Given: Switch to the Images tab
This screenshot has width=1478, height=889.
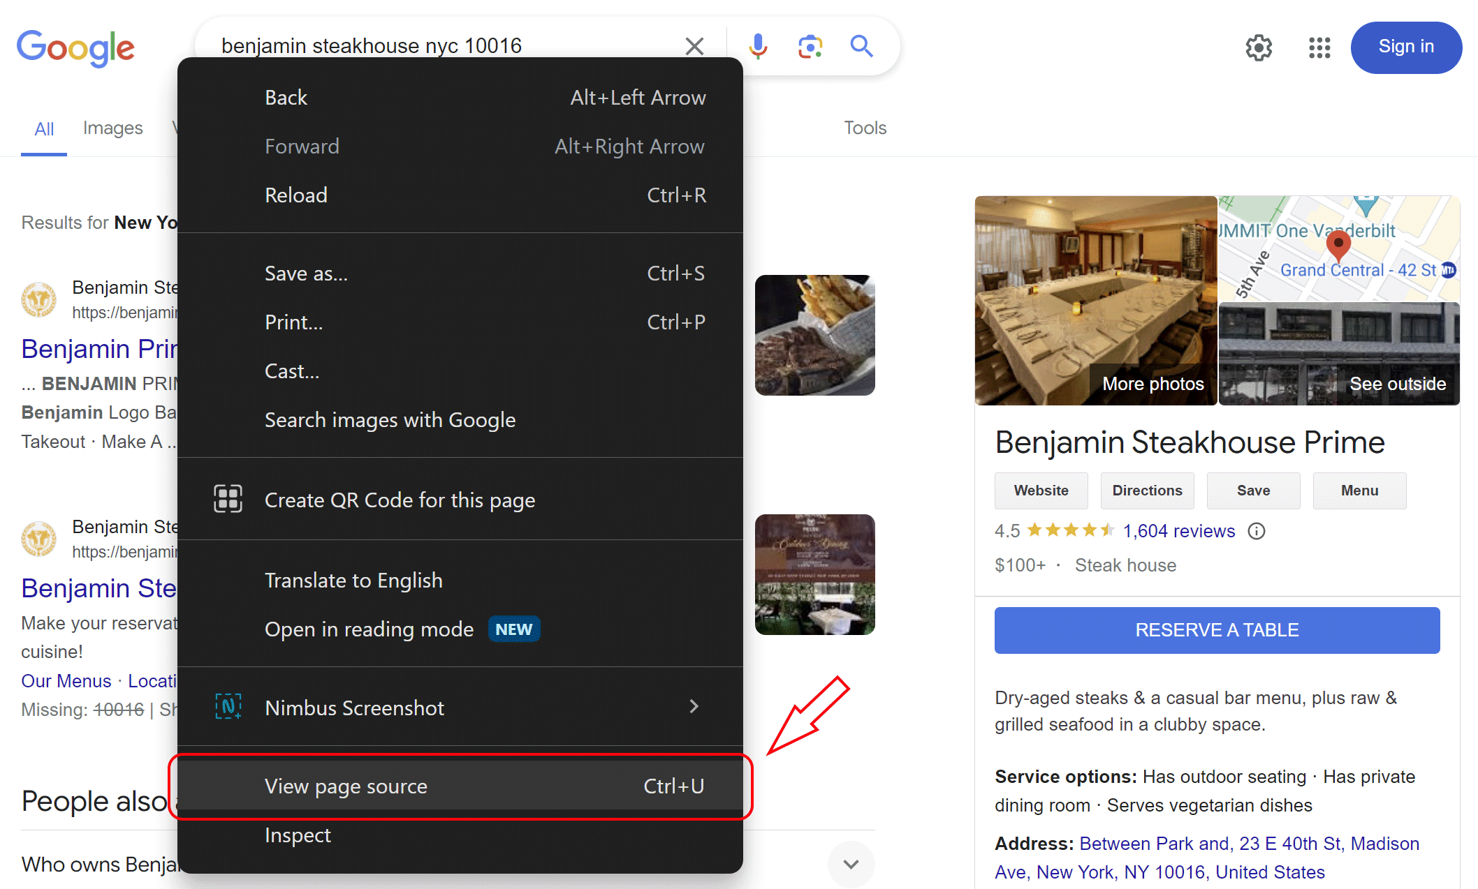Looking at the screenshot, I should tap(112, 128).
